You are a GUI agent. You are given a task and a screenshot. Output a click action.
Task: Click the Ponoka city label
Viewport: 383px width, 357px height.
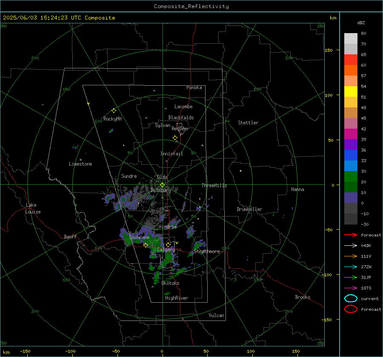[x=194, y=87]
